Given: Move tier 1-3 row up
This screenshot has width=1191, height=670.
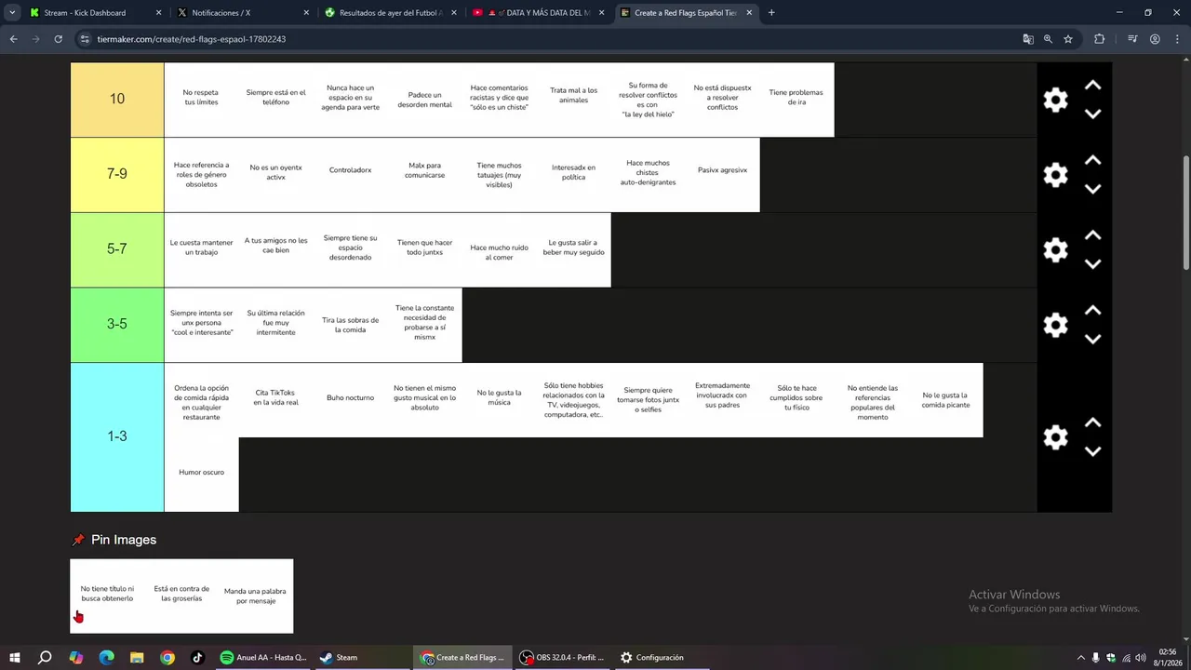Looking at the screenshot, I should pos(1093,422).
